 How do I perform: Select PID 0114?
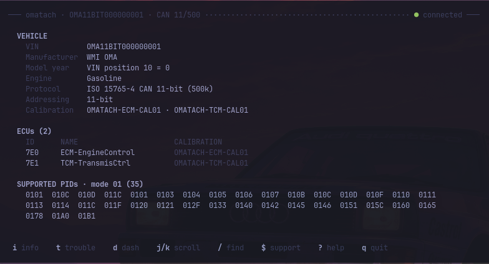pos(61,205)
